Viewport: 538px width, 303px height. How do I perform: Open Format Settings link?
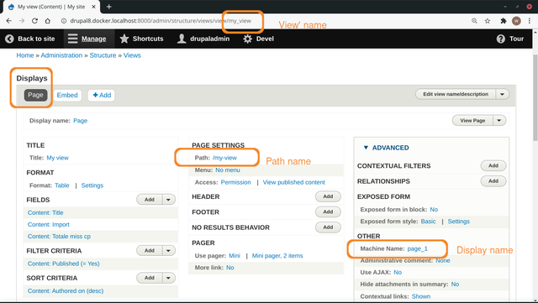92,185
